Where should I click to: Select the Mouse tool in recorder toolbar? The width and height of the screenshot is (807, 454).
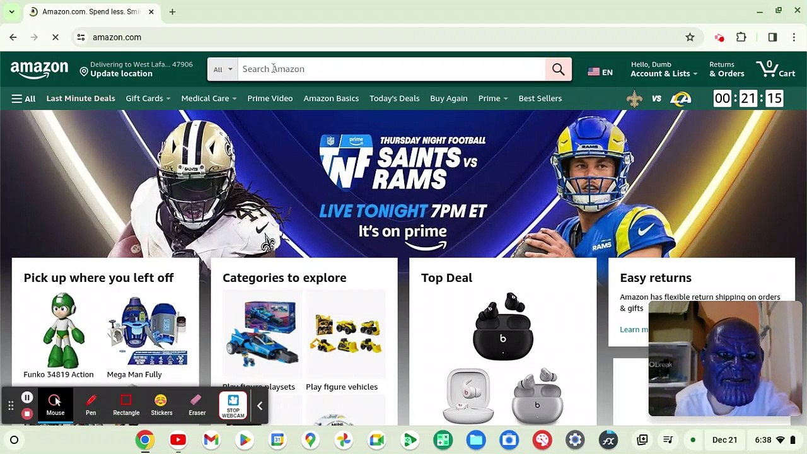click(x=55, y=405)
